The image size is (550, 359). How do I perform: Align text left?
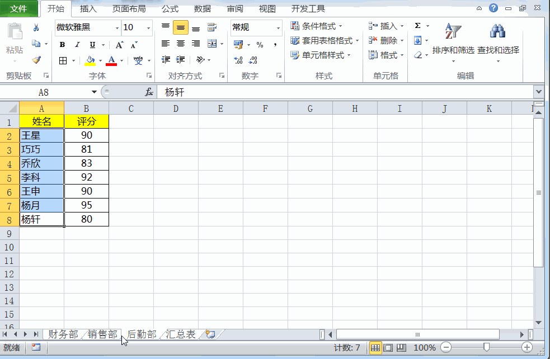pos(166,44)
